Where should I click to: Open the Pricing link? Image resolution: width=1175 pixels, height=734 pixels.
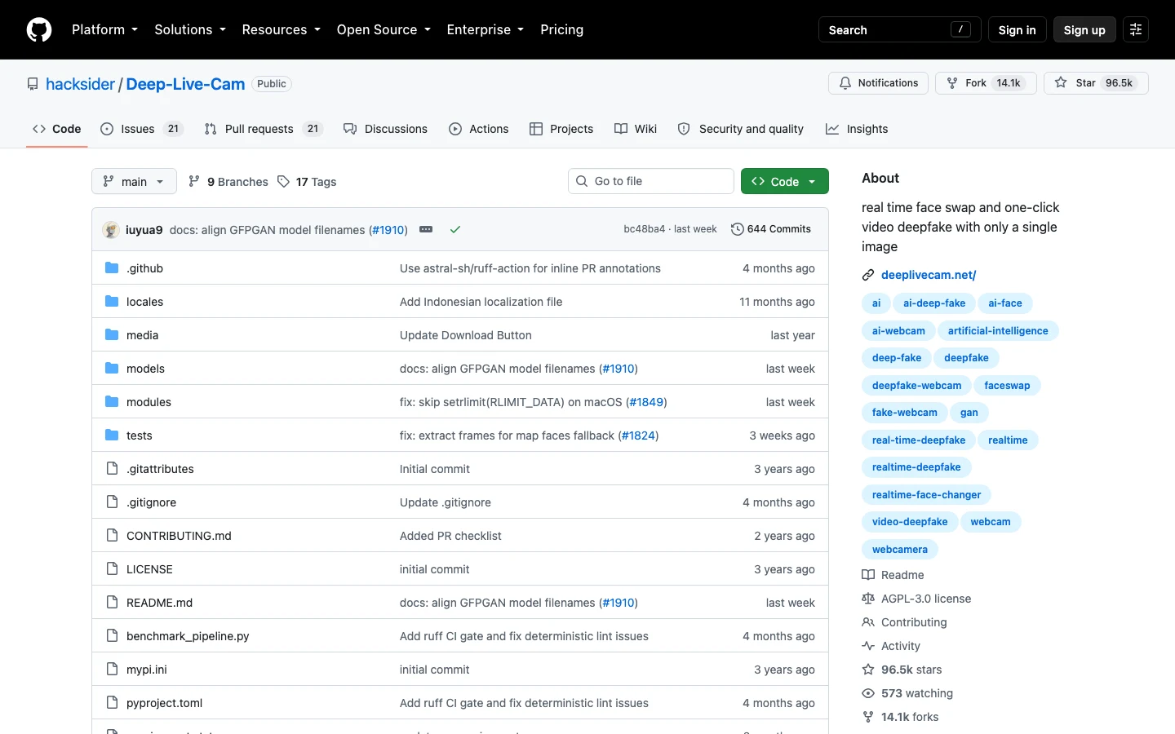pos(561,30)
